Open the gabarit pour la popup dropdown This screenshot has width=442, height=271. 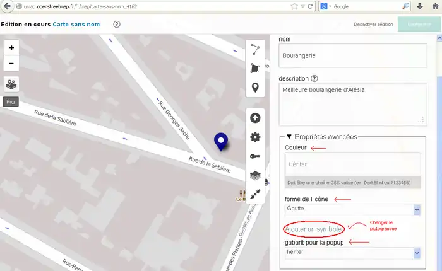[x=352, y=253]
